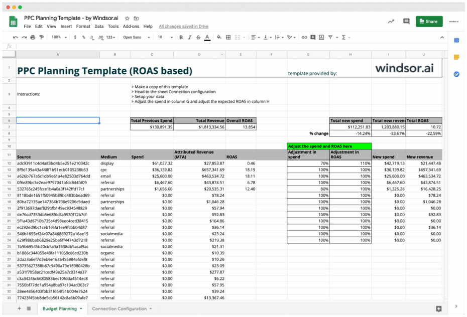Screen dimensions: 467x317
Task: Open the functions sigma menu
Action: pyautogui.click(x=343, y=37)
